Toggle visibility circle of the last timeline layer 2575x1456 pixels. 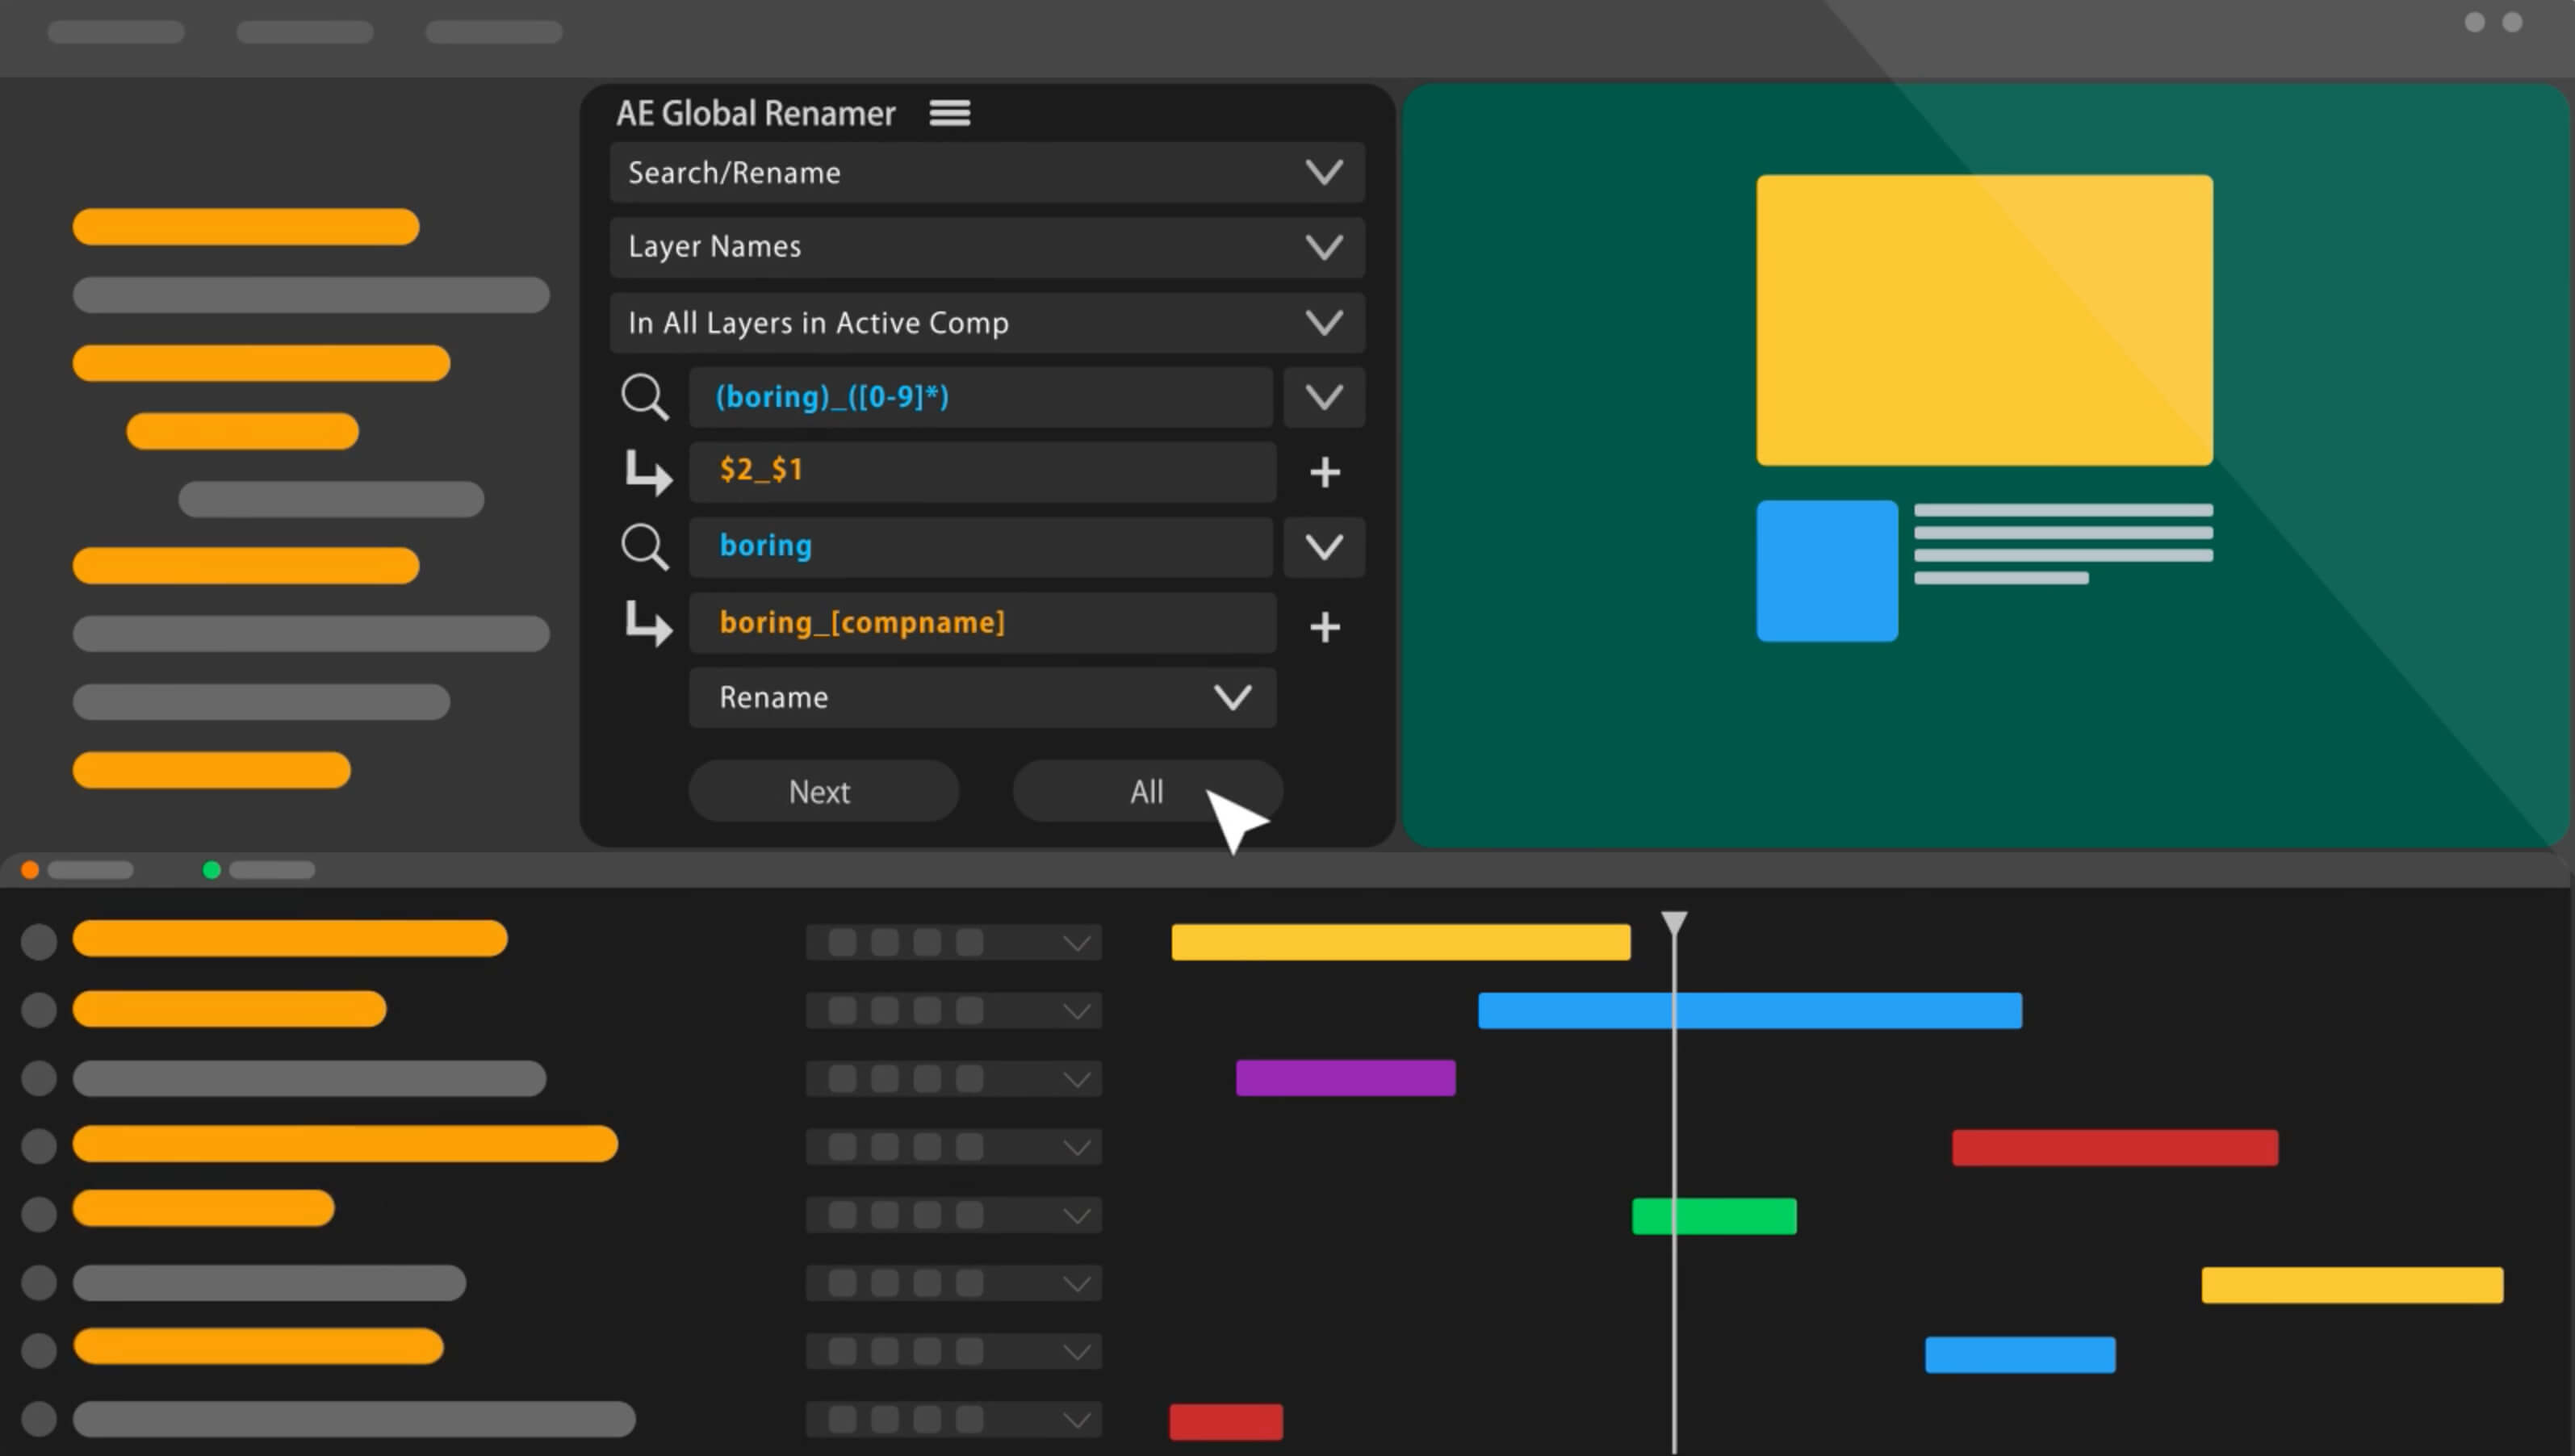tap(39, 1418)
